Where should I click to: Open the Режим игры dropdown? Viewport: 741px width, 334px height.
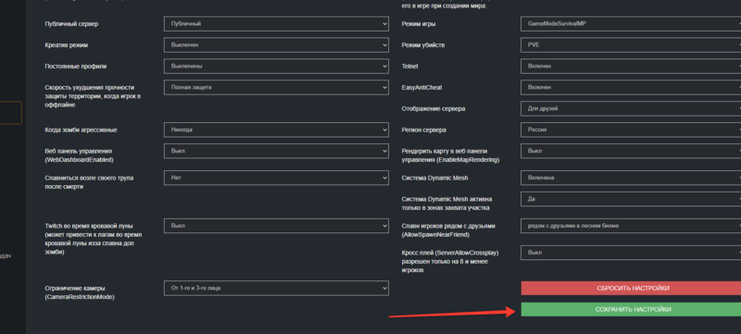click(x=631, y=23)
